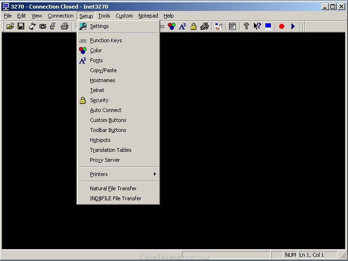
Task: Click the camera screen capture icon
Action: 43,27
